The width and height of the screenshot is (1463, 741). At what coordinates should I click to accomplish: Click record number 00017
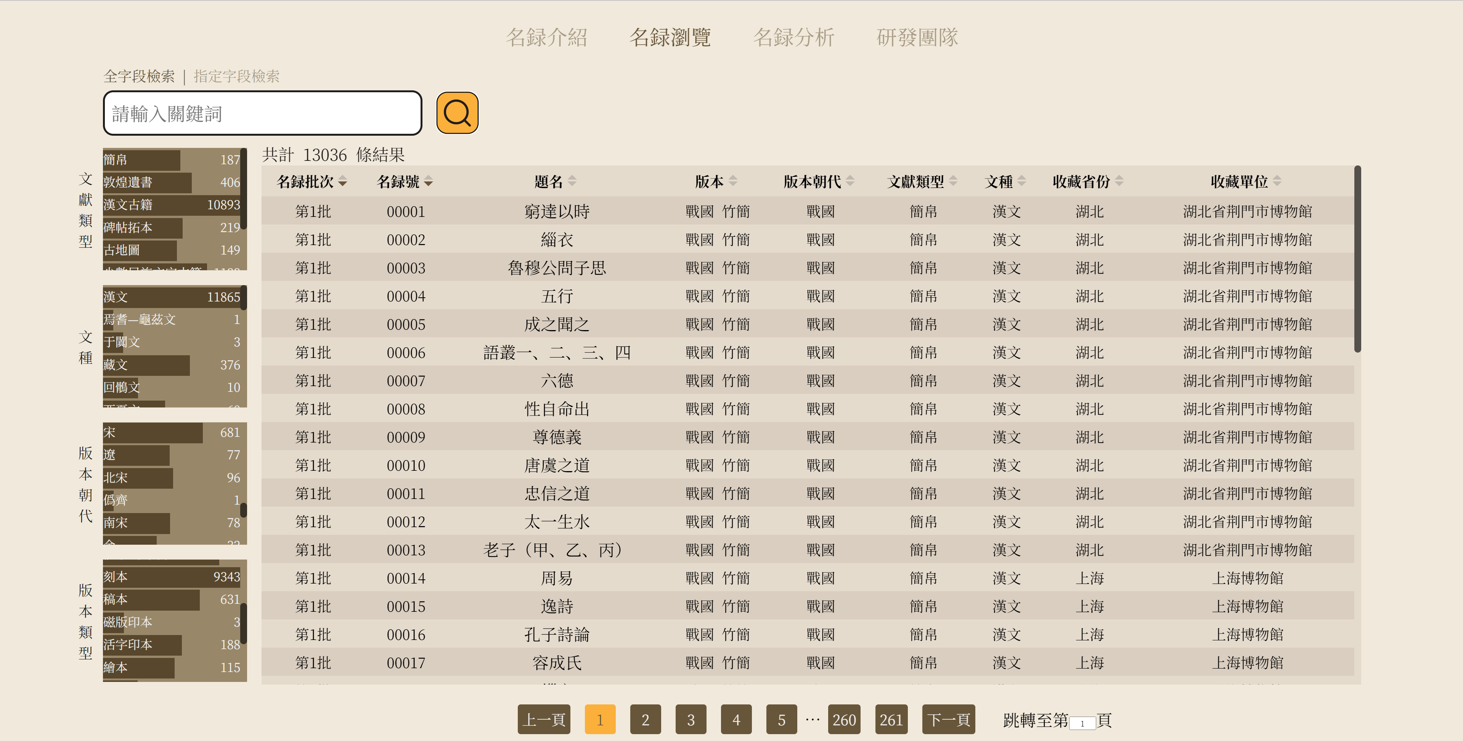[406, 662]
